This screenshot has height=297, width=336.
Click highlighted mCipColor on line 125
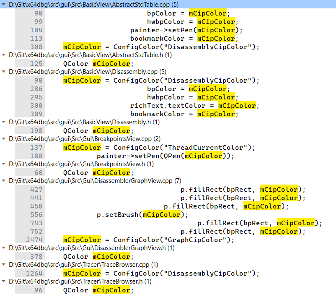(x=111, y=63)
